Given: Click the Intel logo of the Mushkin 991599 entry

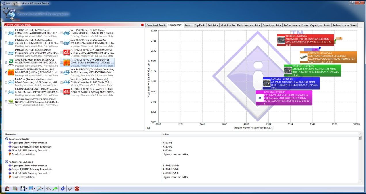Looking at the screenshot, I should click(11, 92).
